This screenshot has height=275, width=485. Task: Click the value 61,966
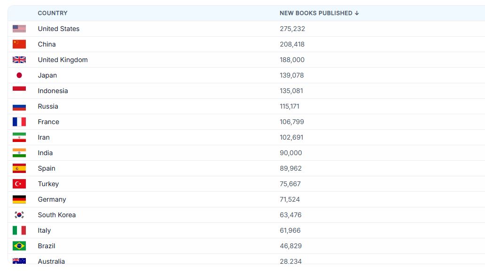click(x=290, y=230)
